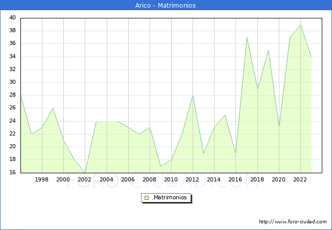Select the 2004 label on the x-axis
This screenshot has height=230, width=332.
tap(106, 180)
